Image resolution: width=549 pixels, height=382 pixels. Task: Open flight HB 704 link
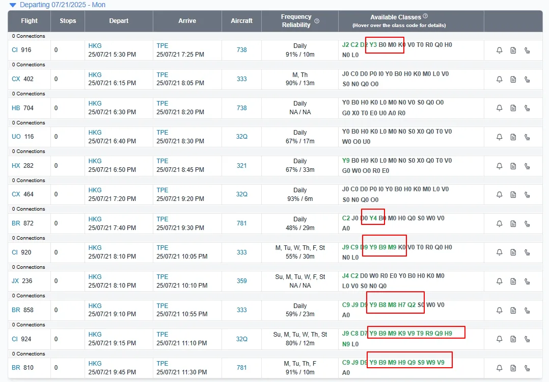pyautogui.click(x=22, y=108)
